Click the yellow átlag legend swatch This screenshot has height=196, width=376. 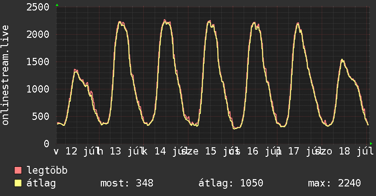click(18, 183)
